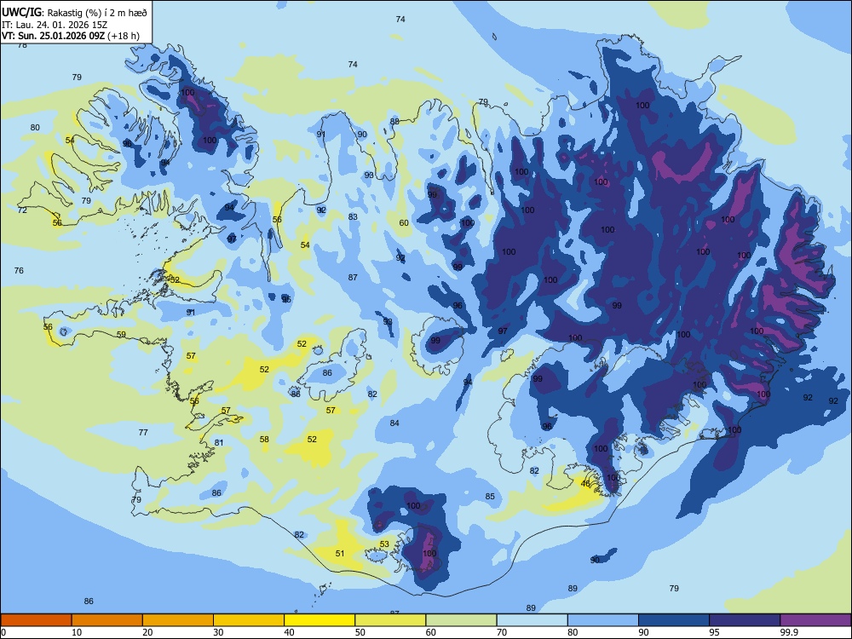Click the 50–60 pale yellow legend swatch
The width and height of the screenshot is (852, 639).
click(390, 620)
